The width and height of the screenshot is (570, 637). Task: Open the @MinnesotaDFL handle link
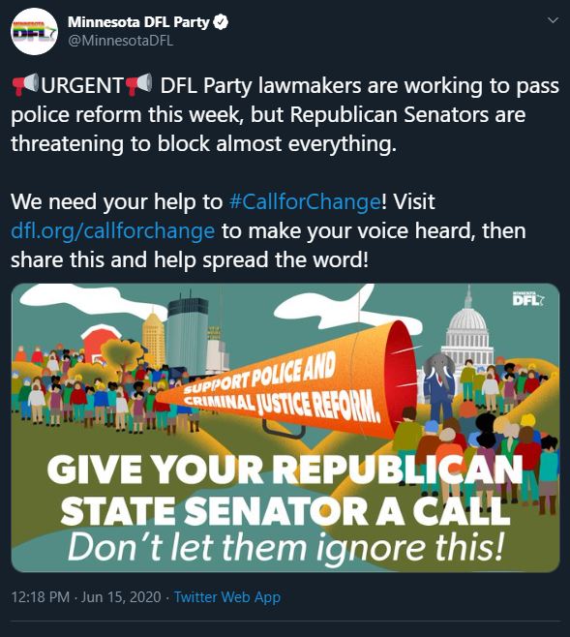pos(121,41)
